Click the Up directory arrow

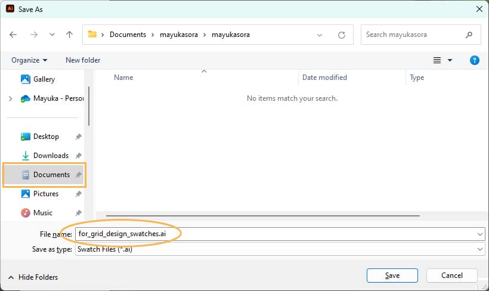pyautogui.click(x=69, y=35)
